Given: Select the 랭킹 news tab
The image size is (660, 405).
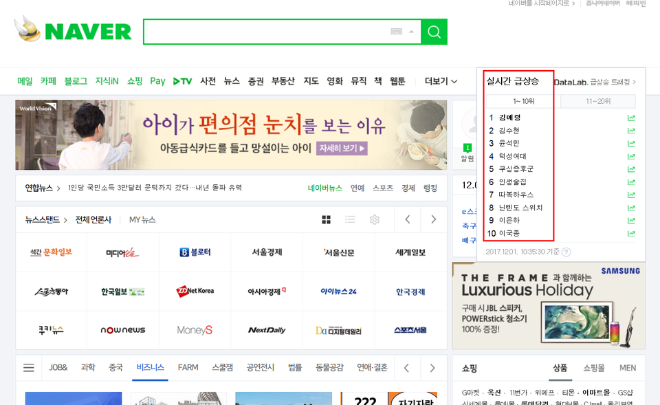Looking at the screenshot, I should point(430,188).
